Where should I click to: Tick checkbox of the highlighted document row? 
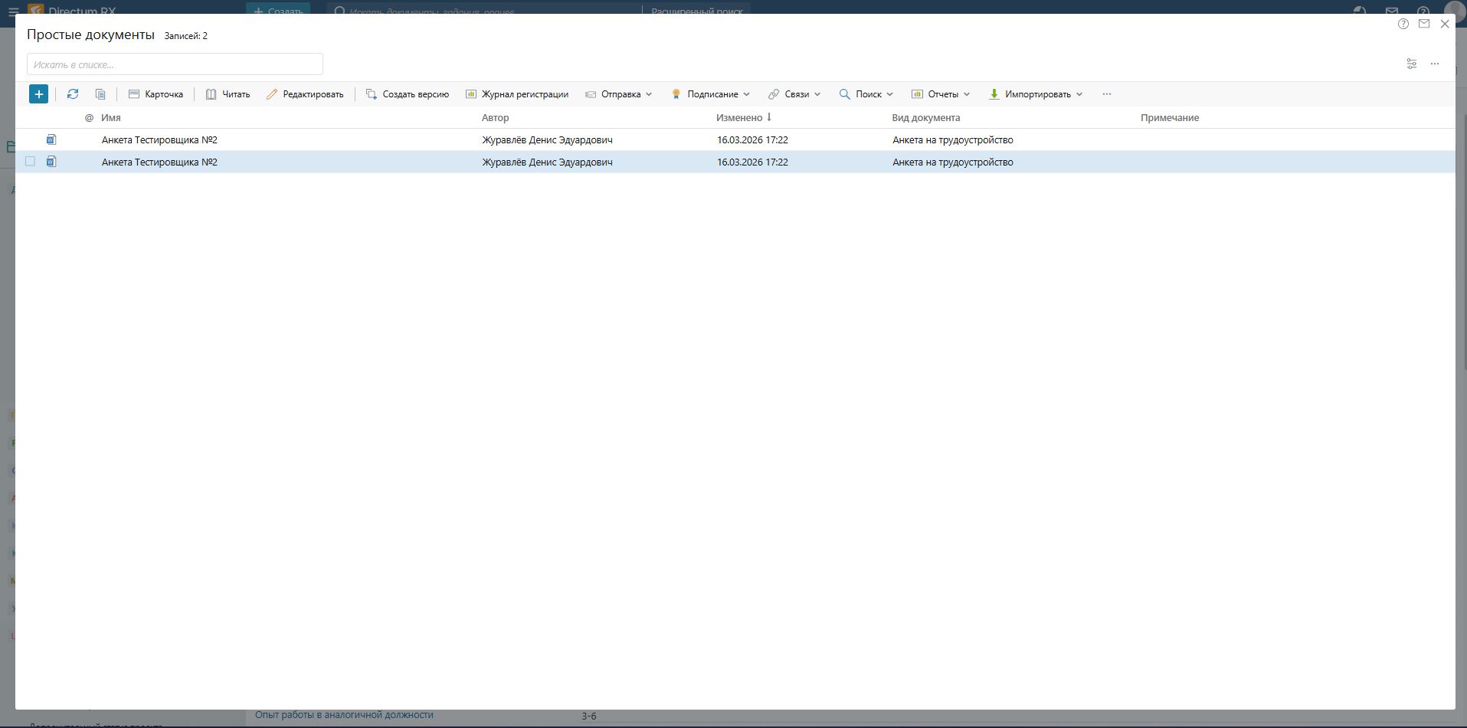(30, 162)
